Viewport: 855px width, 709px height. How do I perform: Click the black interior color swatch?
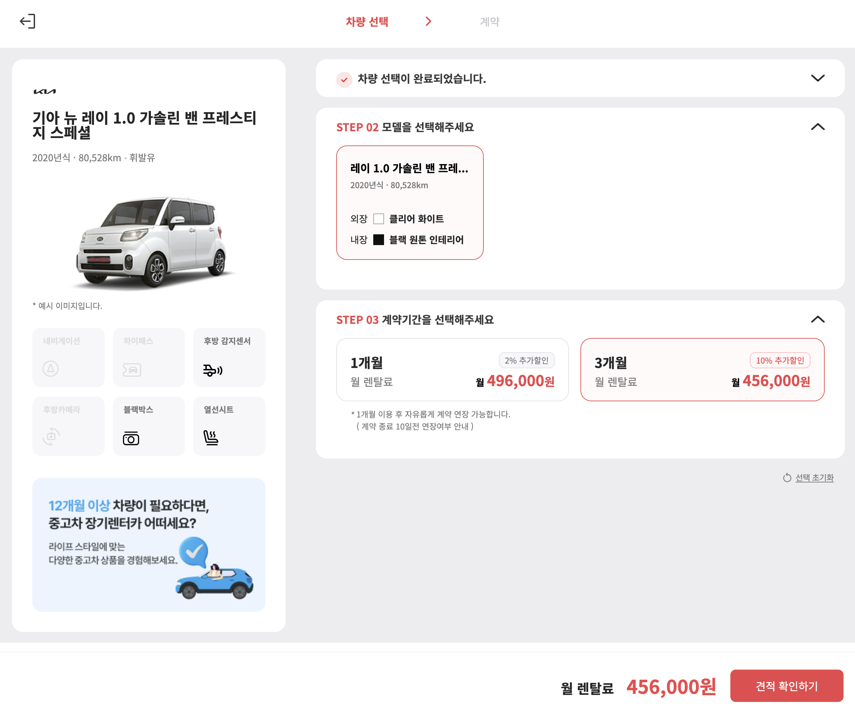[378, 240]
